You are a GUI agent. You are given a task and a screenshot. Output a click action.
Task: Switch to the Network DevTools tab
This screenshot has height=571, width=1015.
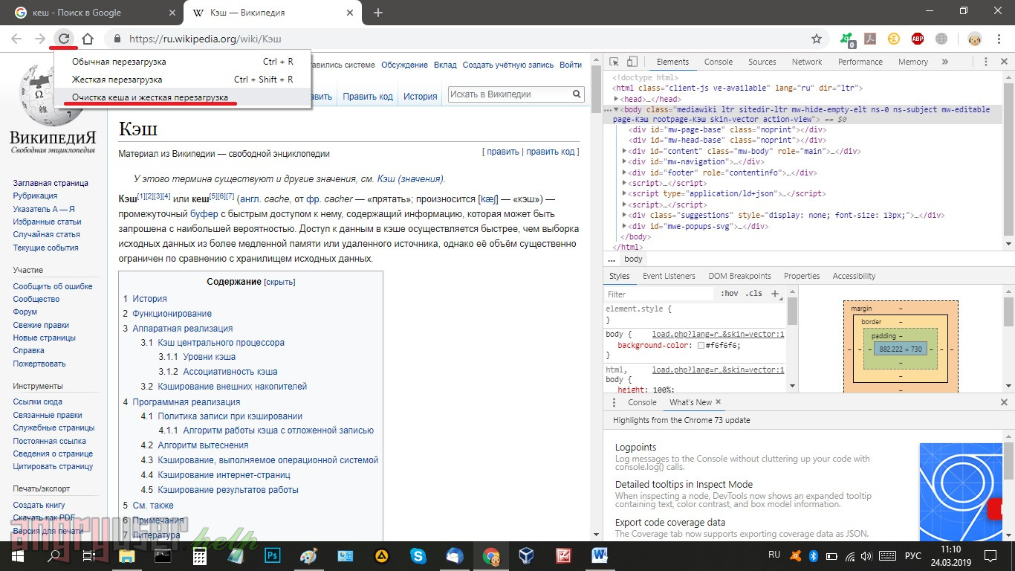coord(807,62)
